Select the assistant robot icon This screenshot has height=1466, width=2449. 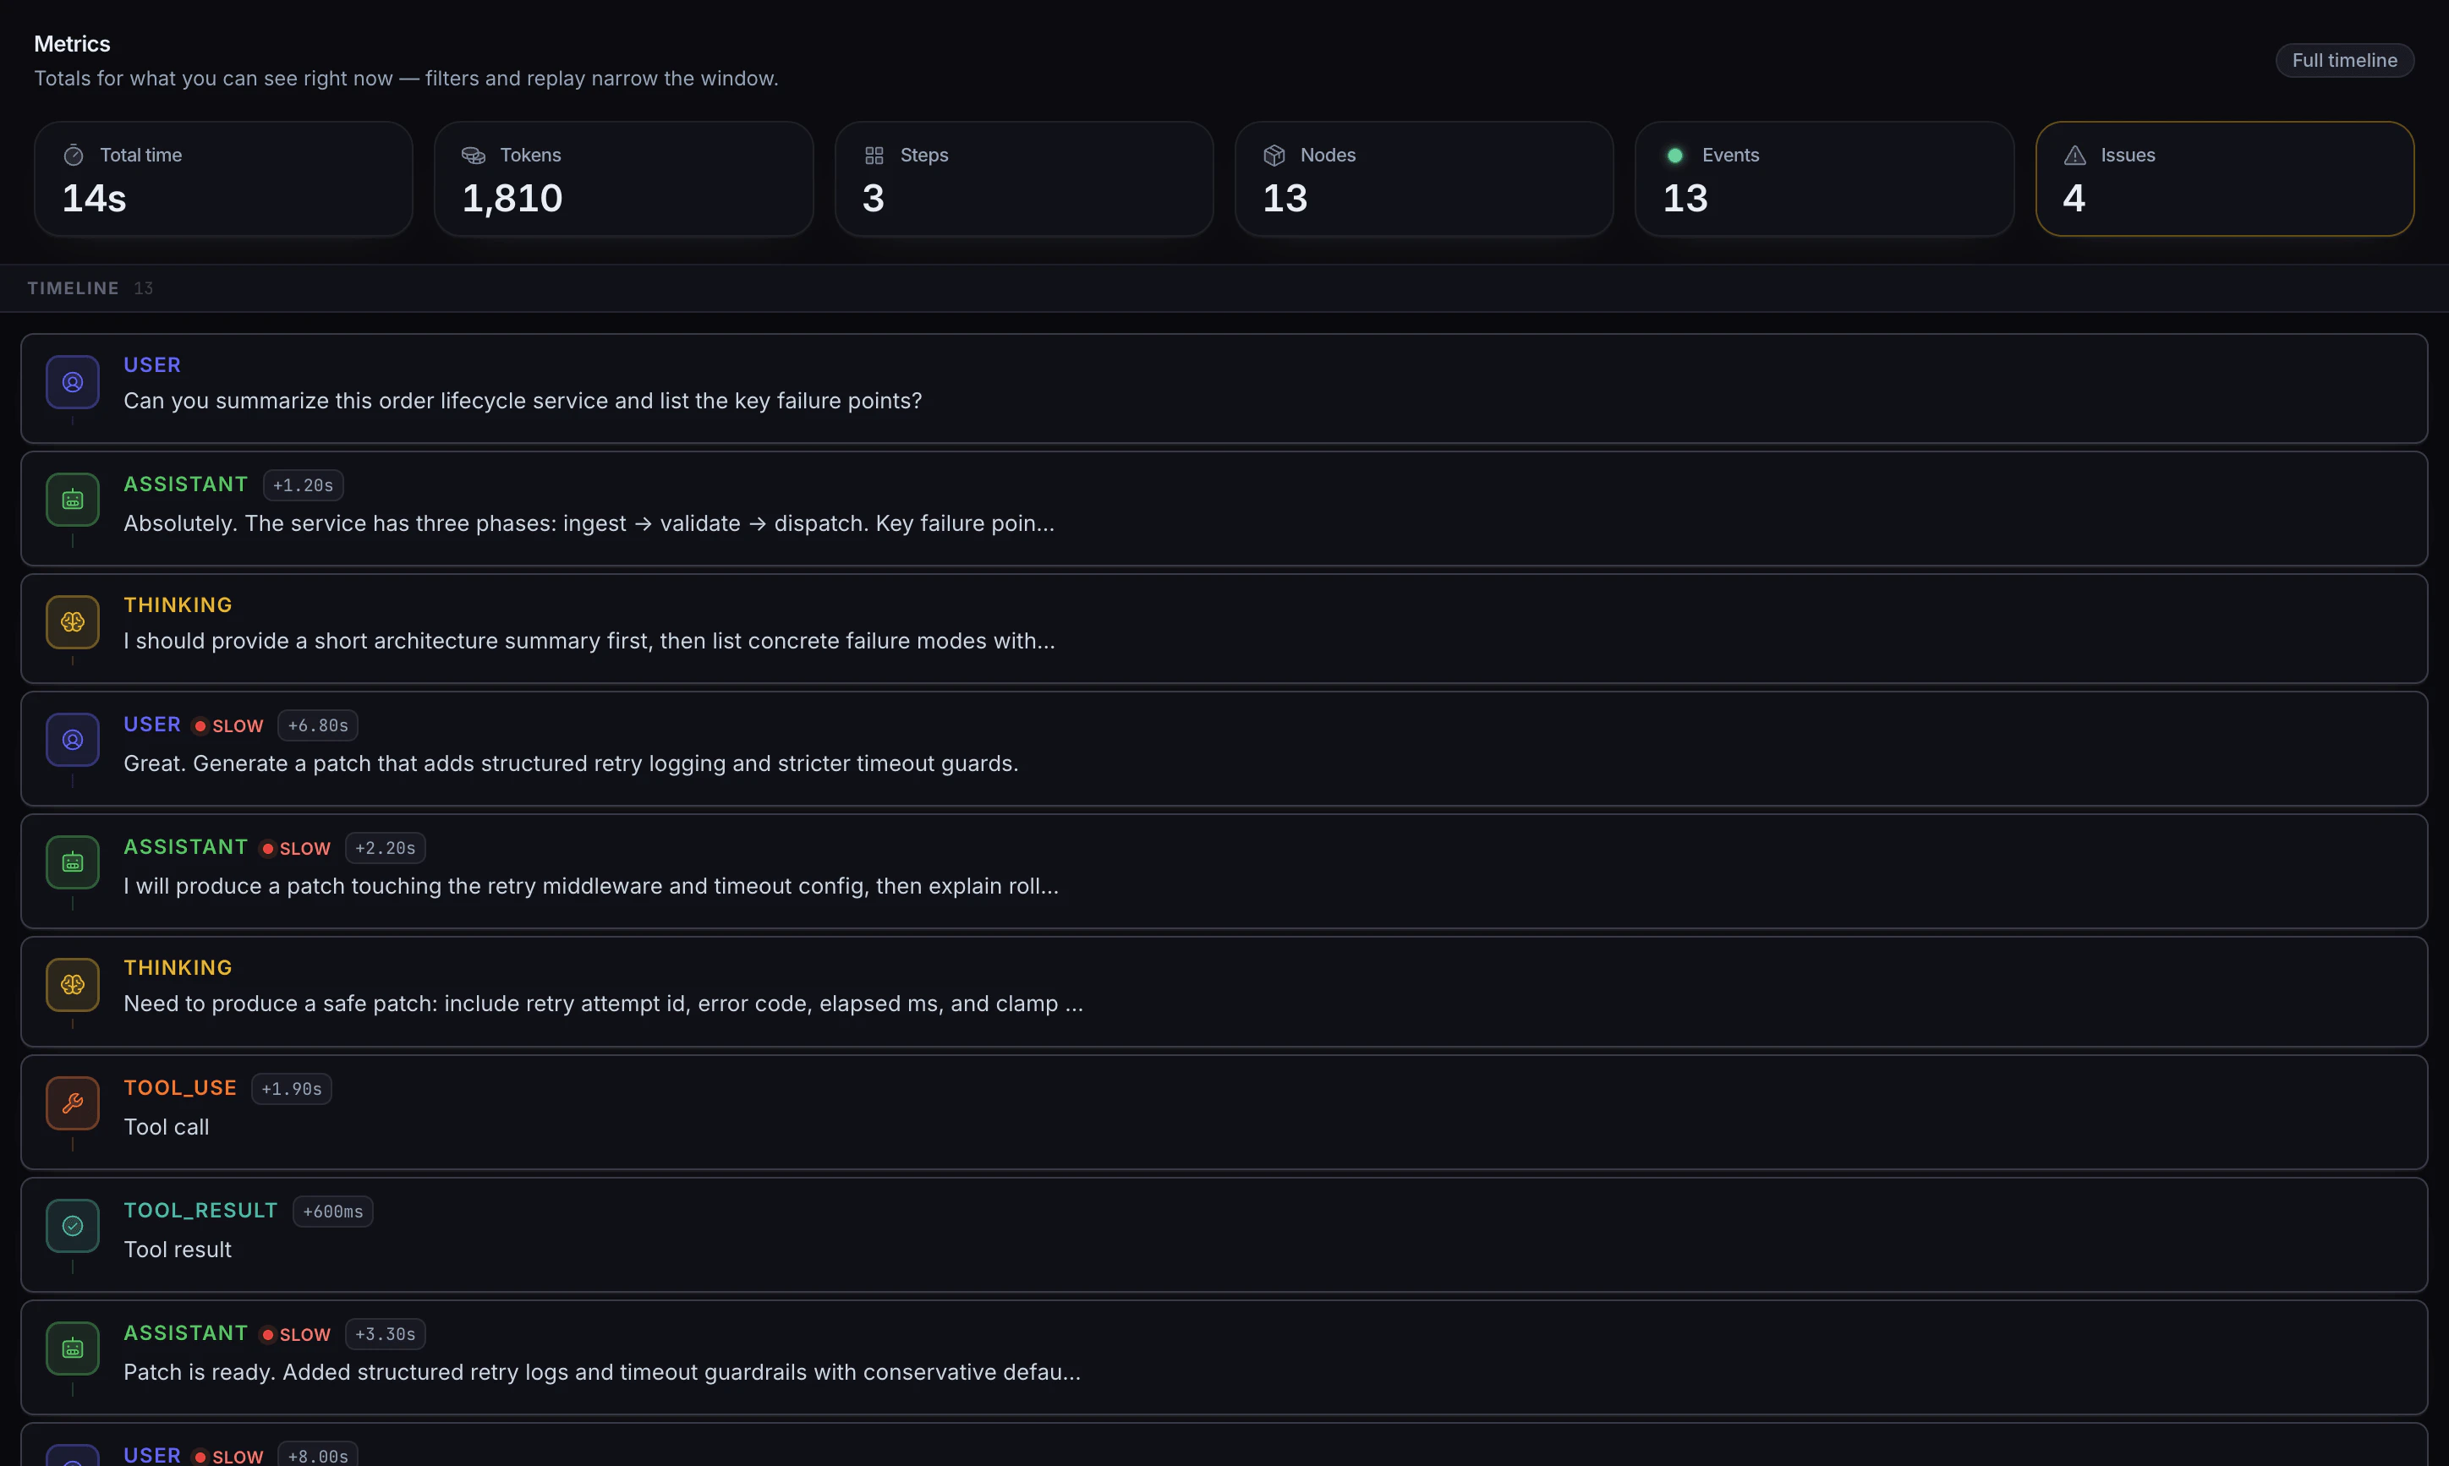[x=72, y=500]
